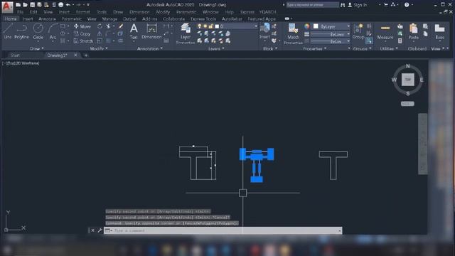Click the Stretch tool
This screenshot has height=256, width=455.
click(x=83, y=41)
